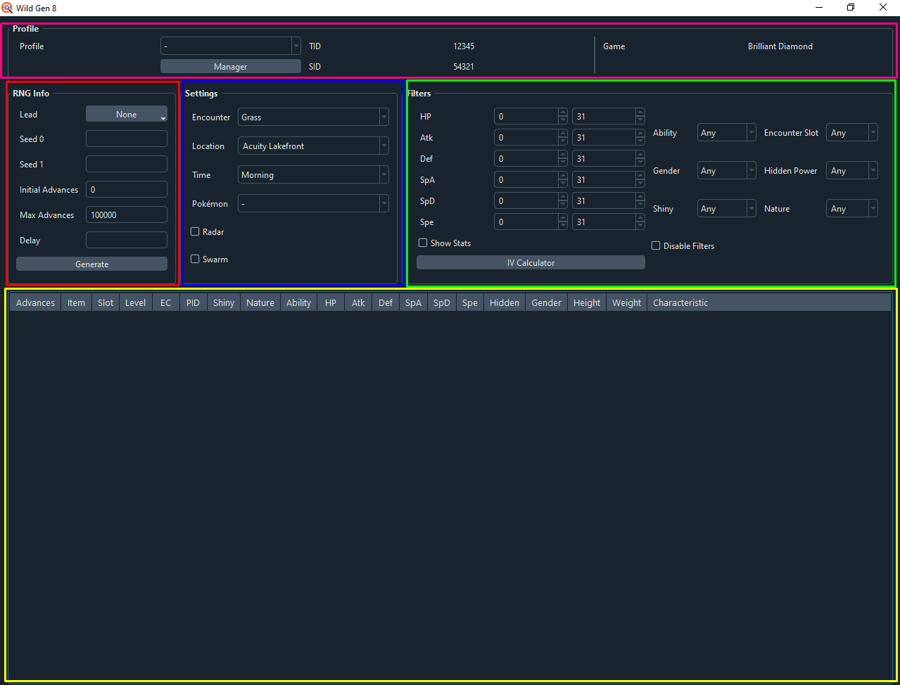
Task: Click the SpD minimum IV field
Action: pyautogui.click(x=531, y=201)
